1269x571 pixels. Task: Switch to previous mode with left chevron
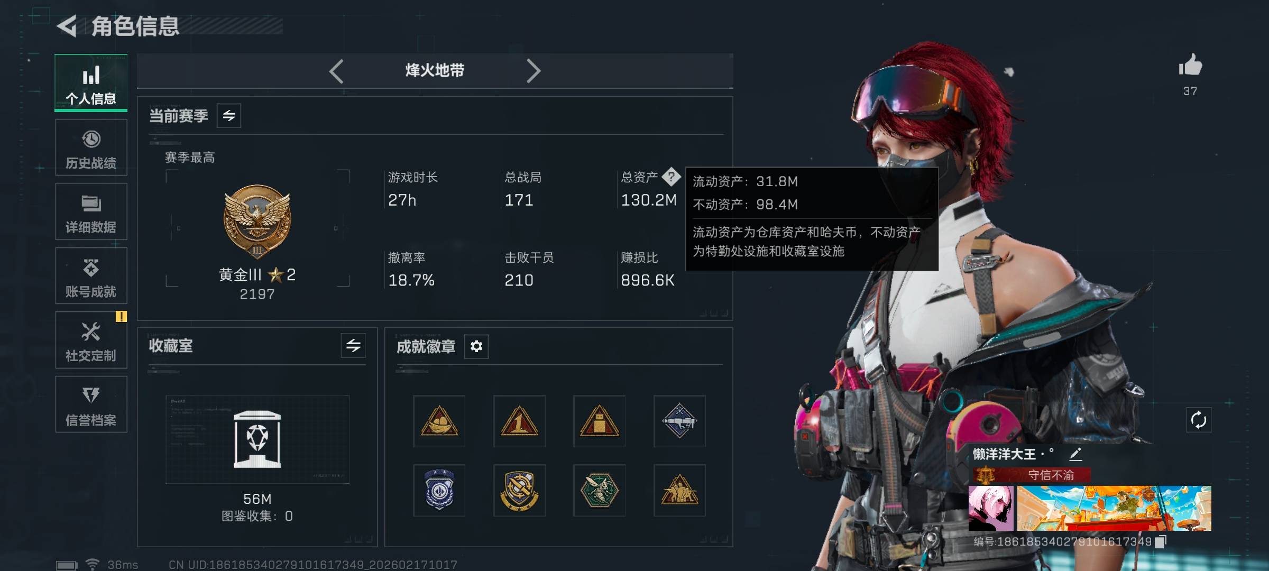point(336,71)
